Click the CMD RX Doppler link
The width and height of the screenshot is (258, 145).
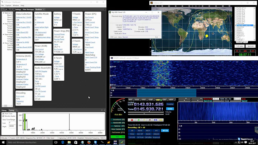(x=41, y=71)
